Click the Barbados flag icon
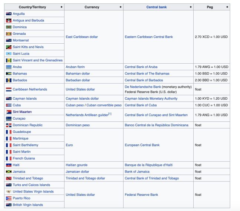This screenshot has width=240, height=211. [x=9, y=80]
